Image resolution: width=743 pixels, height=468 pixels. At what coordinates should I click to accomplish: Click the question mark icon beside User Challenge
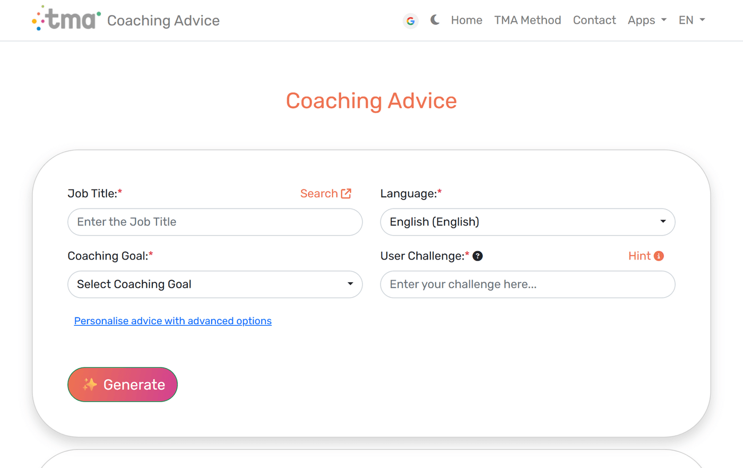(477, 256)
